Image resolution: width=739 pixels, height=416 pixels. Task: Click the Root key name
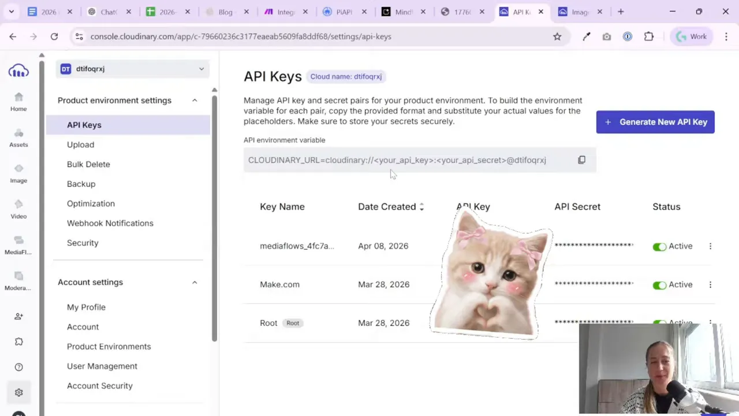(268, 323)
